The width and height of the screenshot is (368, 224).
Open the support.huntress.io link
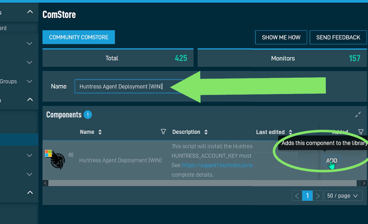(217, 165)
